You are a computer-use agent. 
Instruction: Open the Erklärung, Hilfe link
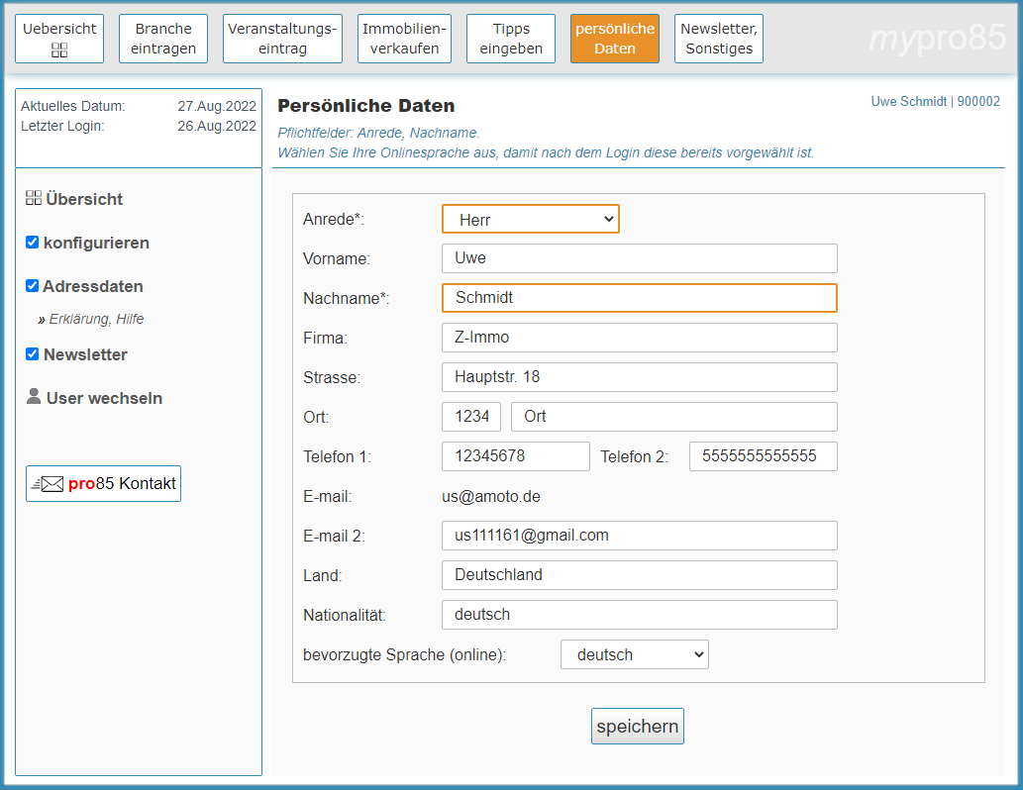(96, 320)
